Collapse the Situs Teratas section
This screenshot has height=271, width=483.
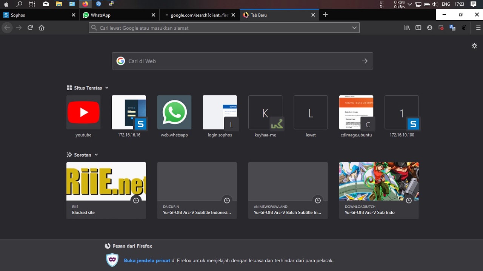107,88
